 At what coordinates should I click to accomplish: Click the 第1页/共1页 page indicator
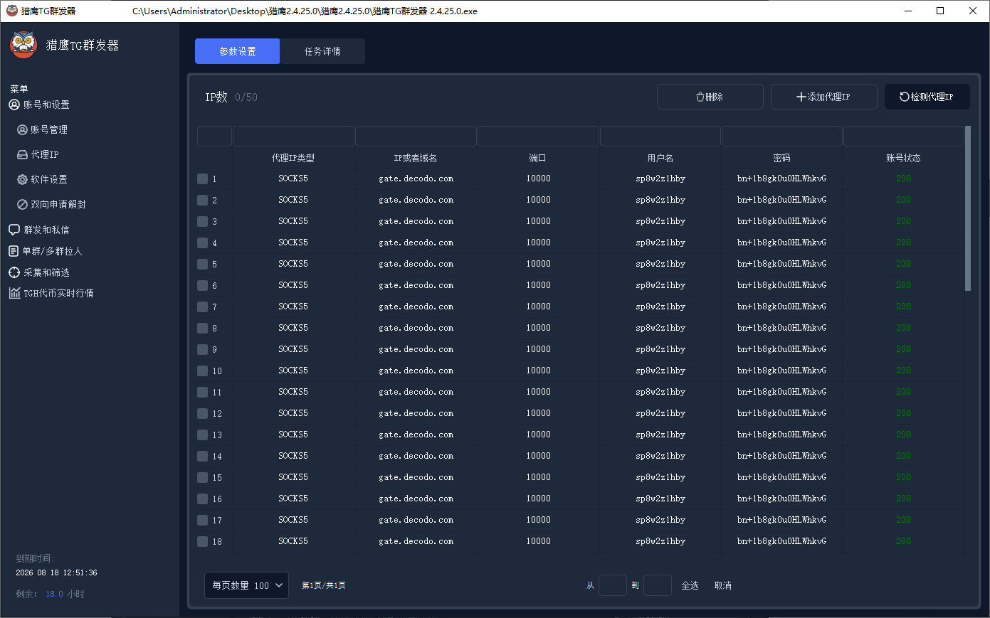pos(324,585)
